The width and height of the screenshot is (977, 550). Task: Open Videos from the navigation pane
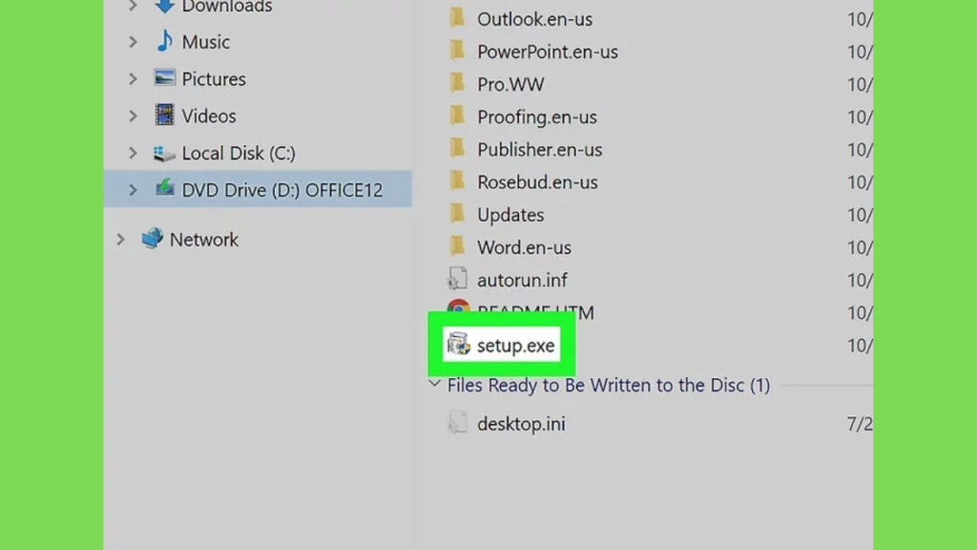[209, 116]
